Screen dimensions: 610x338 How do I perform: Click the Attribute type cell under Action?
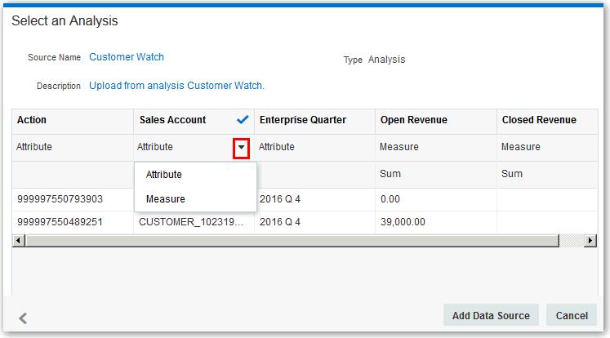(73, 147)
